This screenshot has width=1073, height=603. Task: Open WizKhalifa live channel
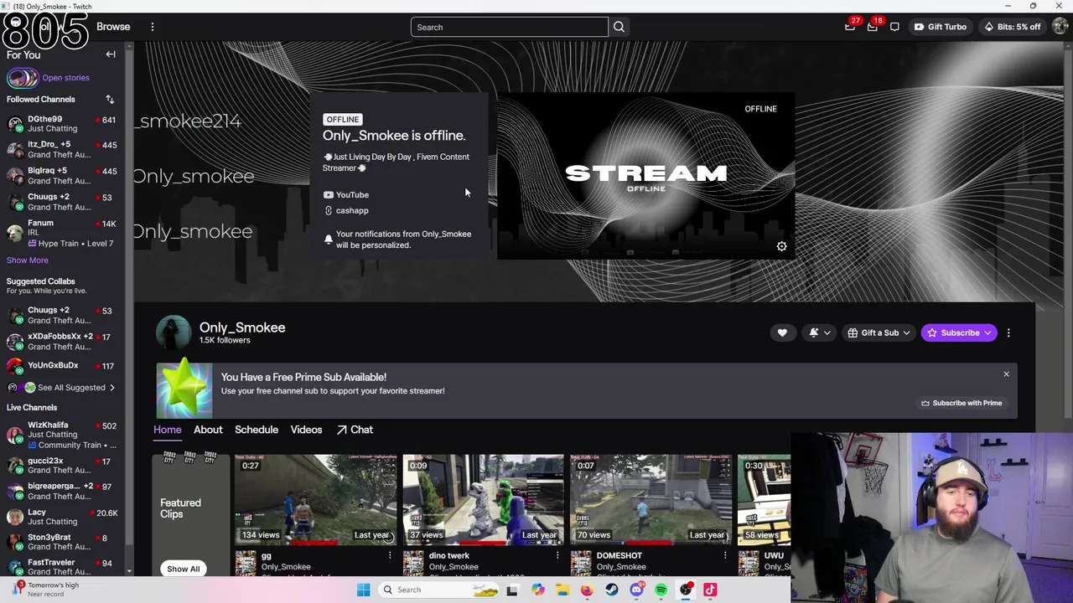coord(62,435)
